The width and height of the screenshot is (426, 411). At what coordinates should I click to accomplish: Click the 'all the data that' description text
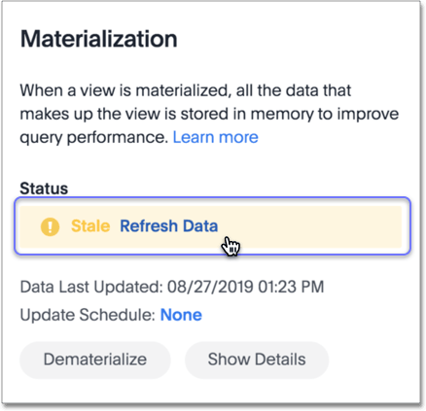294,90
